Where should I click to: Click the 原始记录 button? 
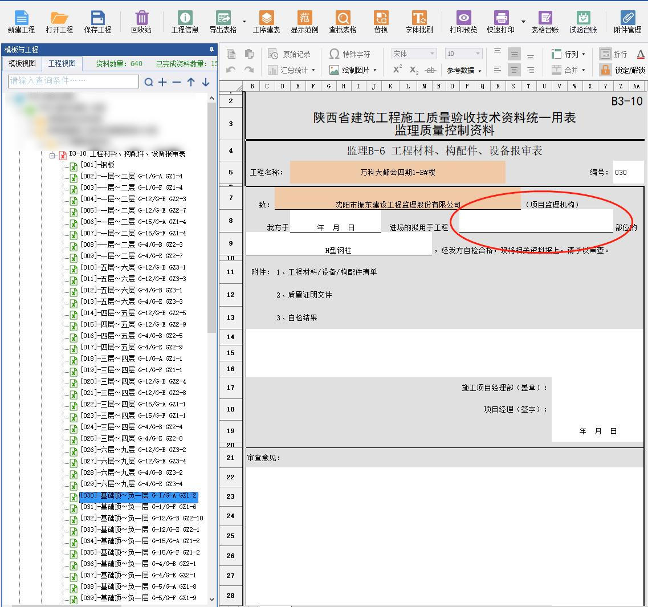click(x=290, y=54)
